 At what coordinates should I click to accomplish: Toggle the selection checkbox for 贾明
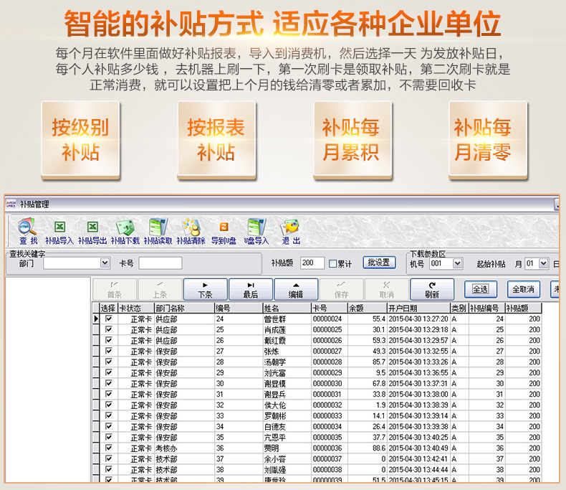[109, 448]
